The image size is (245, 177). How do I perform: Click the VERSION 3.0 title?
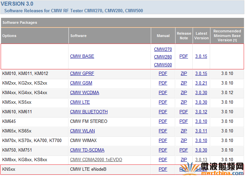(x=17, y=4)
